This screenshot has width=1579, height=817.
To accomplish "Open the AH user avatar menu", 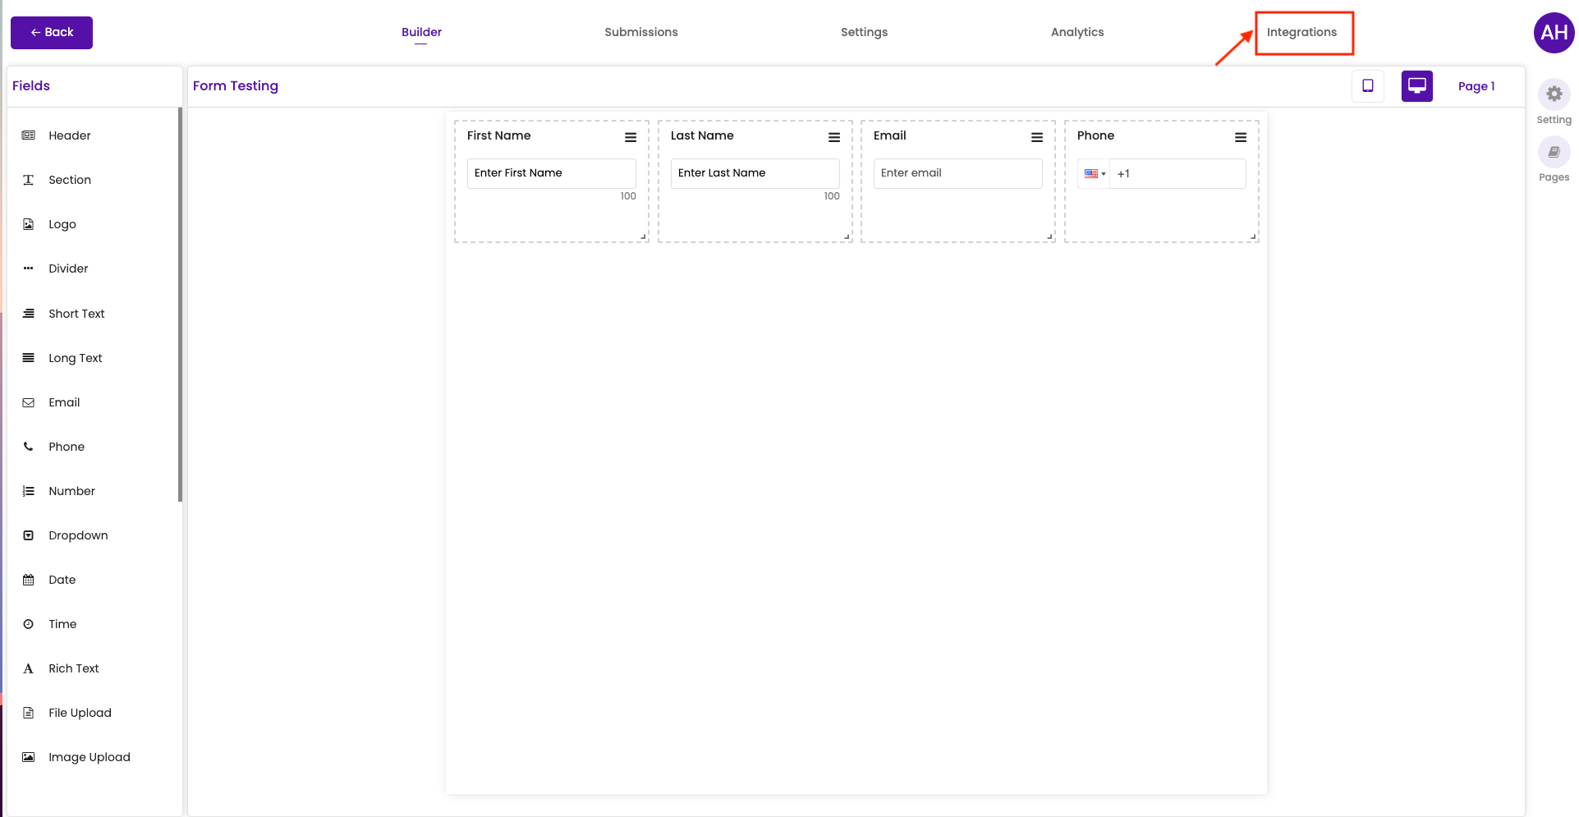I will pyautogui.click(x=1554, y=33).
